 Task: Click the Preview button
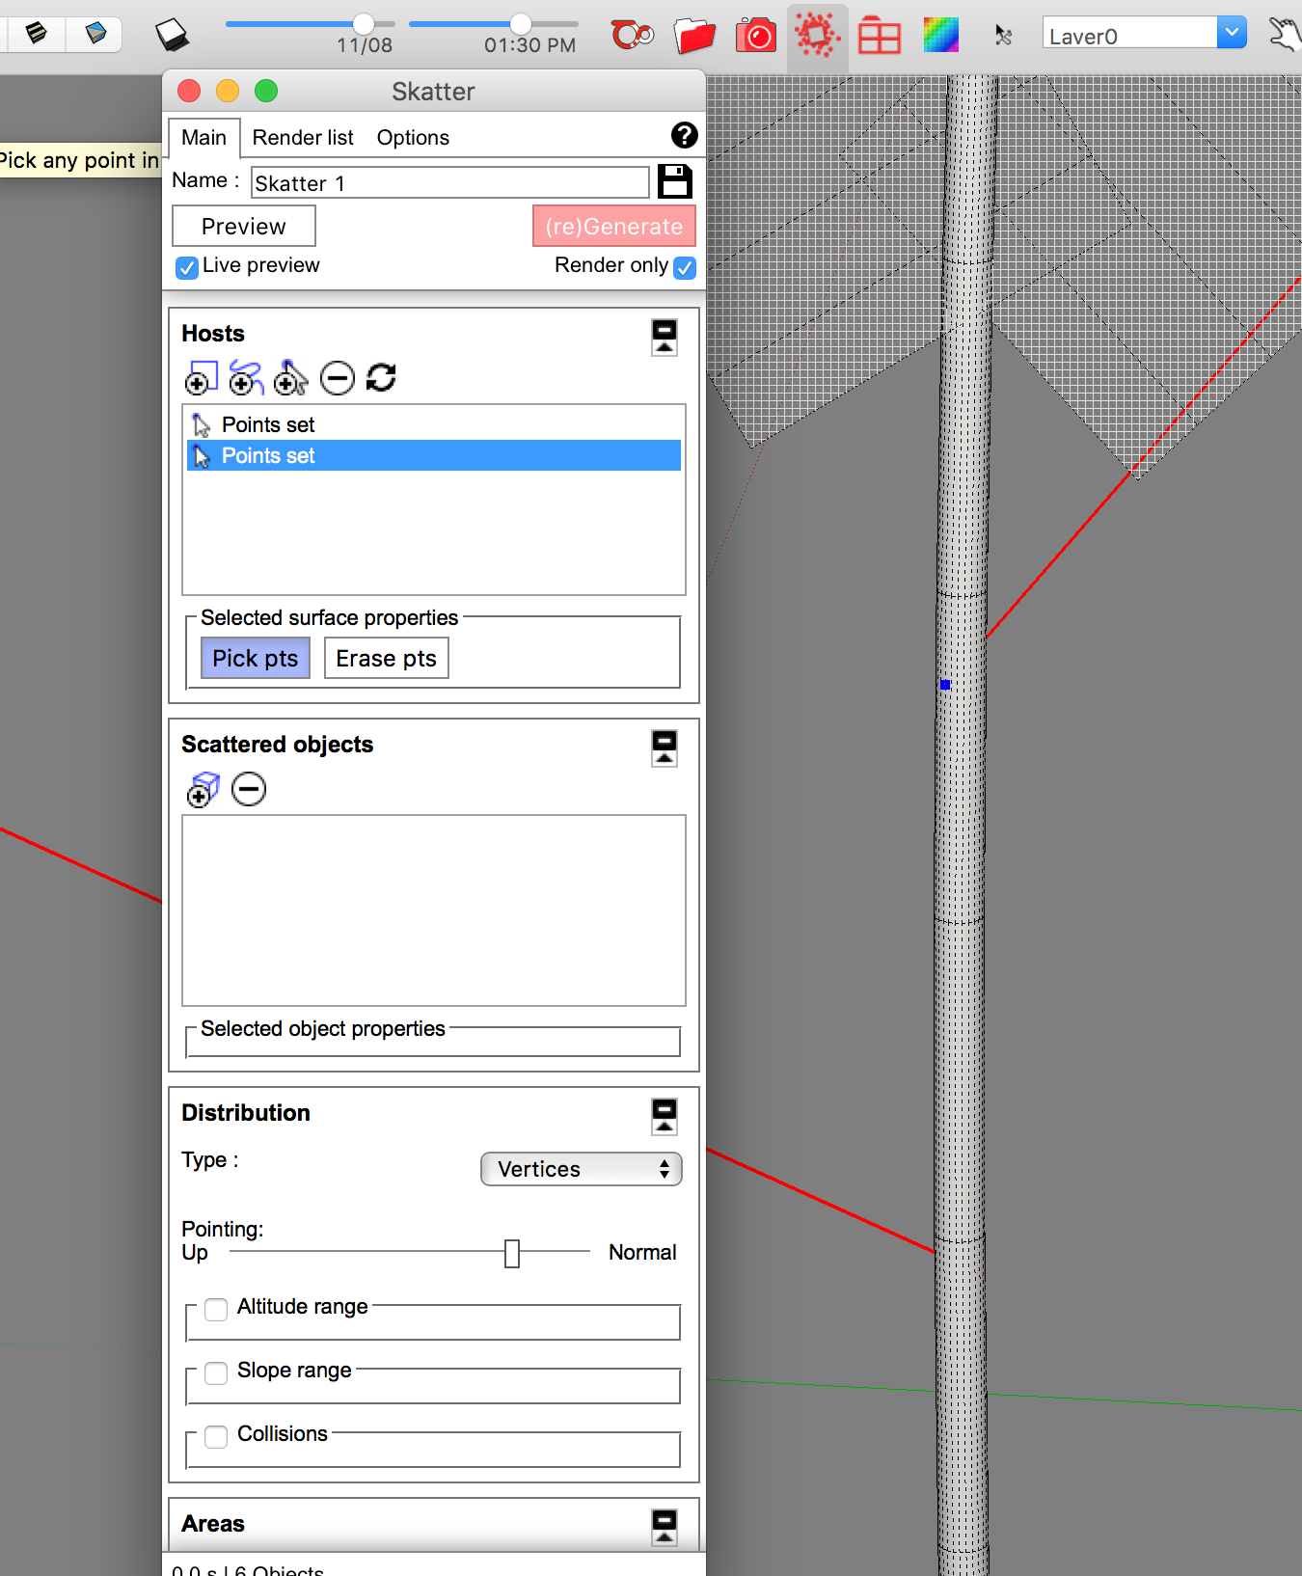tap(244, 227)
